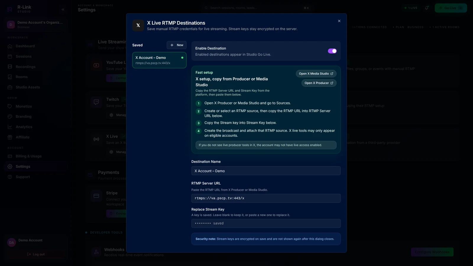
Task: Open Billing & Usage page
Action: pyautogui.click(x=29, y=156)
